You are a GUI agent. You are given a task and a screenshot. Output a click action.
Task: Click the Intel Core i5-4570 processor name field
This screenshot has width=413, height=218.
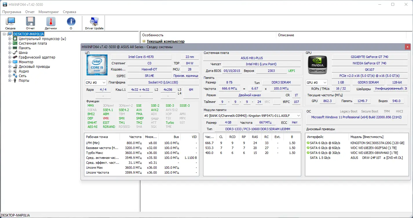click(141, 57)
